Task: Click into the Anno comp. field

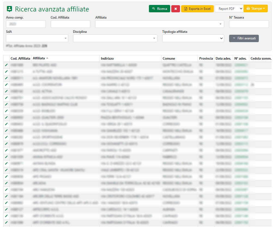Action: click(x=26, y=24)
